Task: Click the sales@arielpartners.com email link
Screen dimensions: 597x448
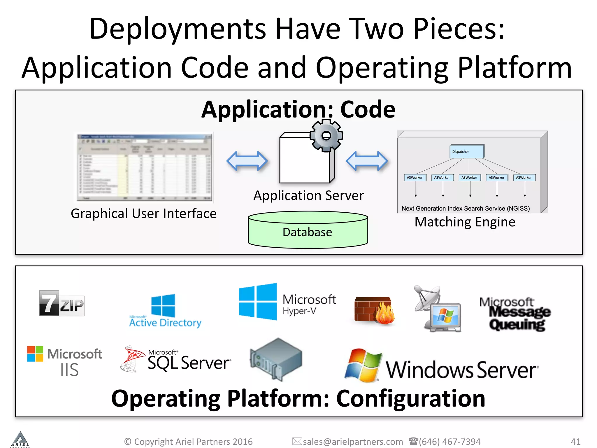Action: 353,442
